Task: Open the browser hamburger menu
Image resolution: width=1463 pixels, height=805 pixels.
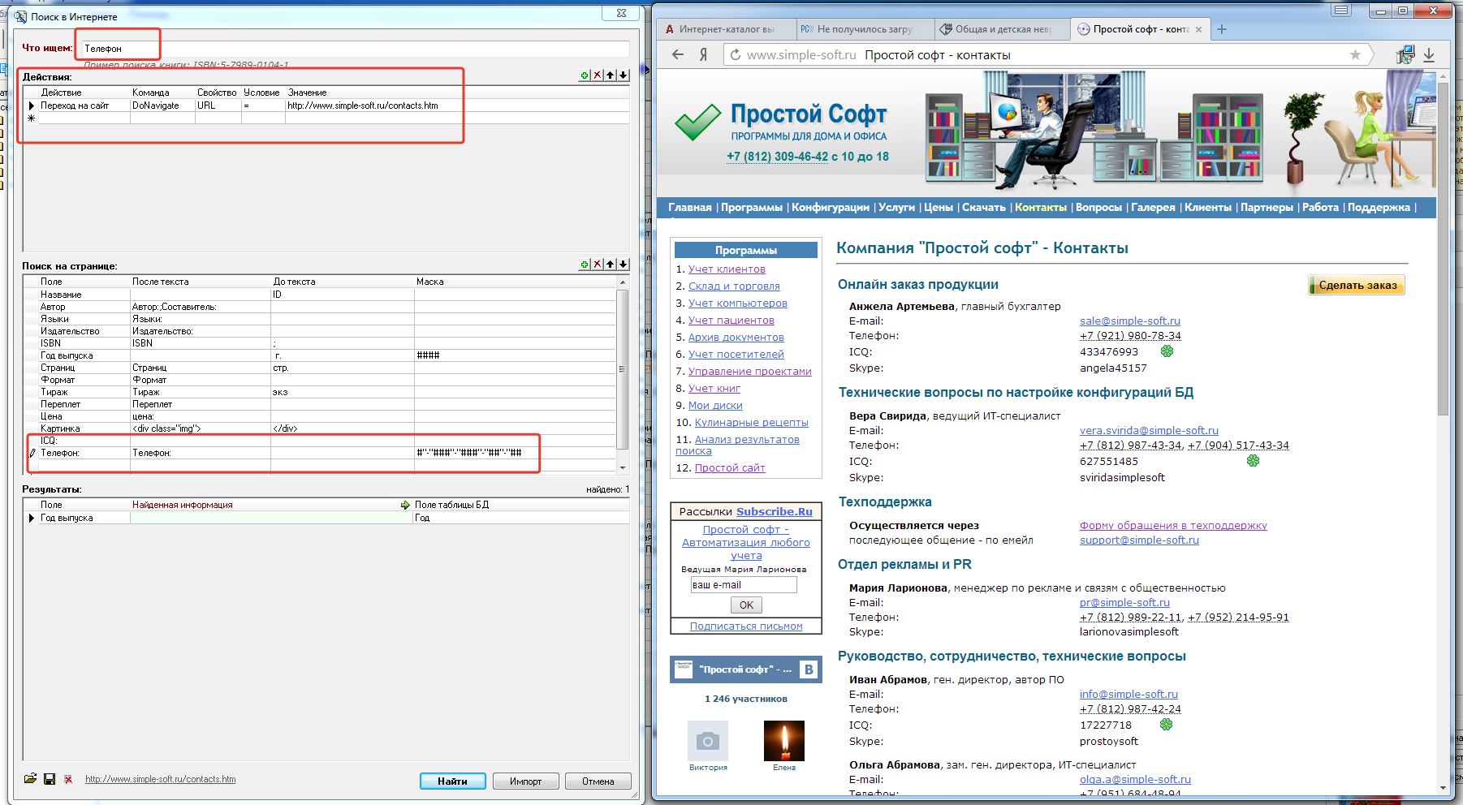Action: click(1341, 11)
